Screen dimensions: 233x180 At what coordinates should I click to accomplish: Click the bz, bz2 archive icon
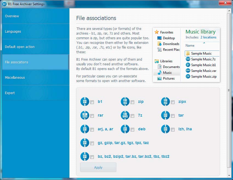point(85,156)
